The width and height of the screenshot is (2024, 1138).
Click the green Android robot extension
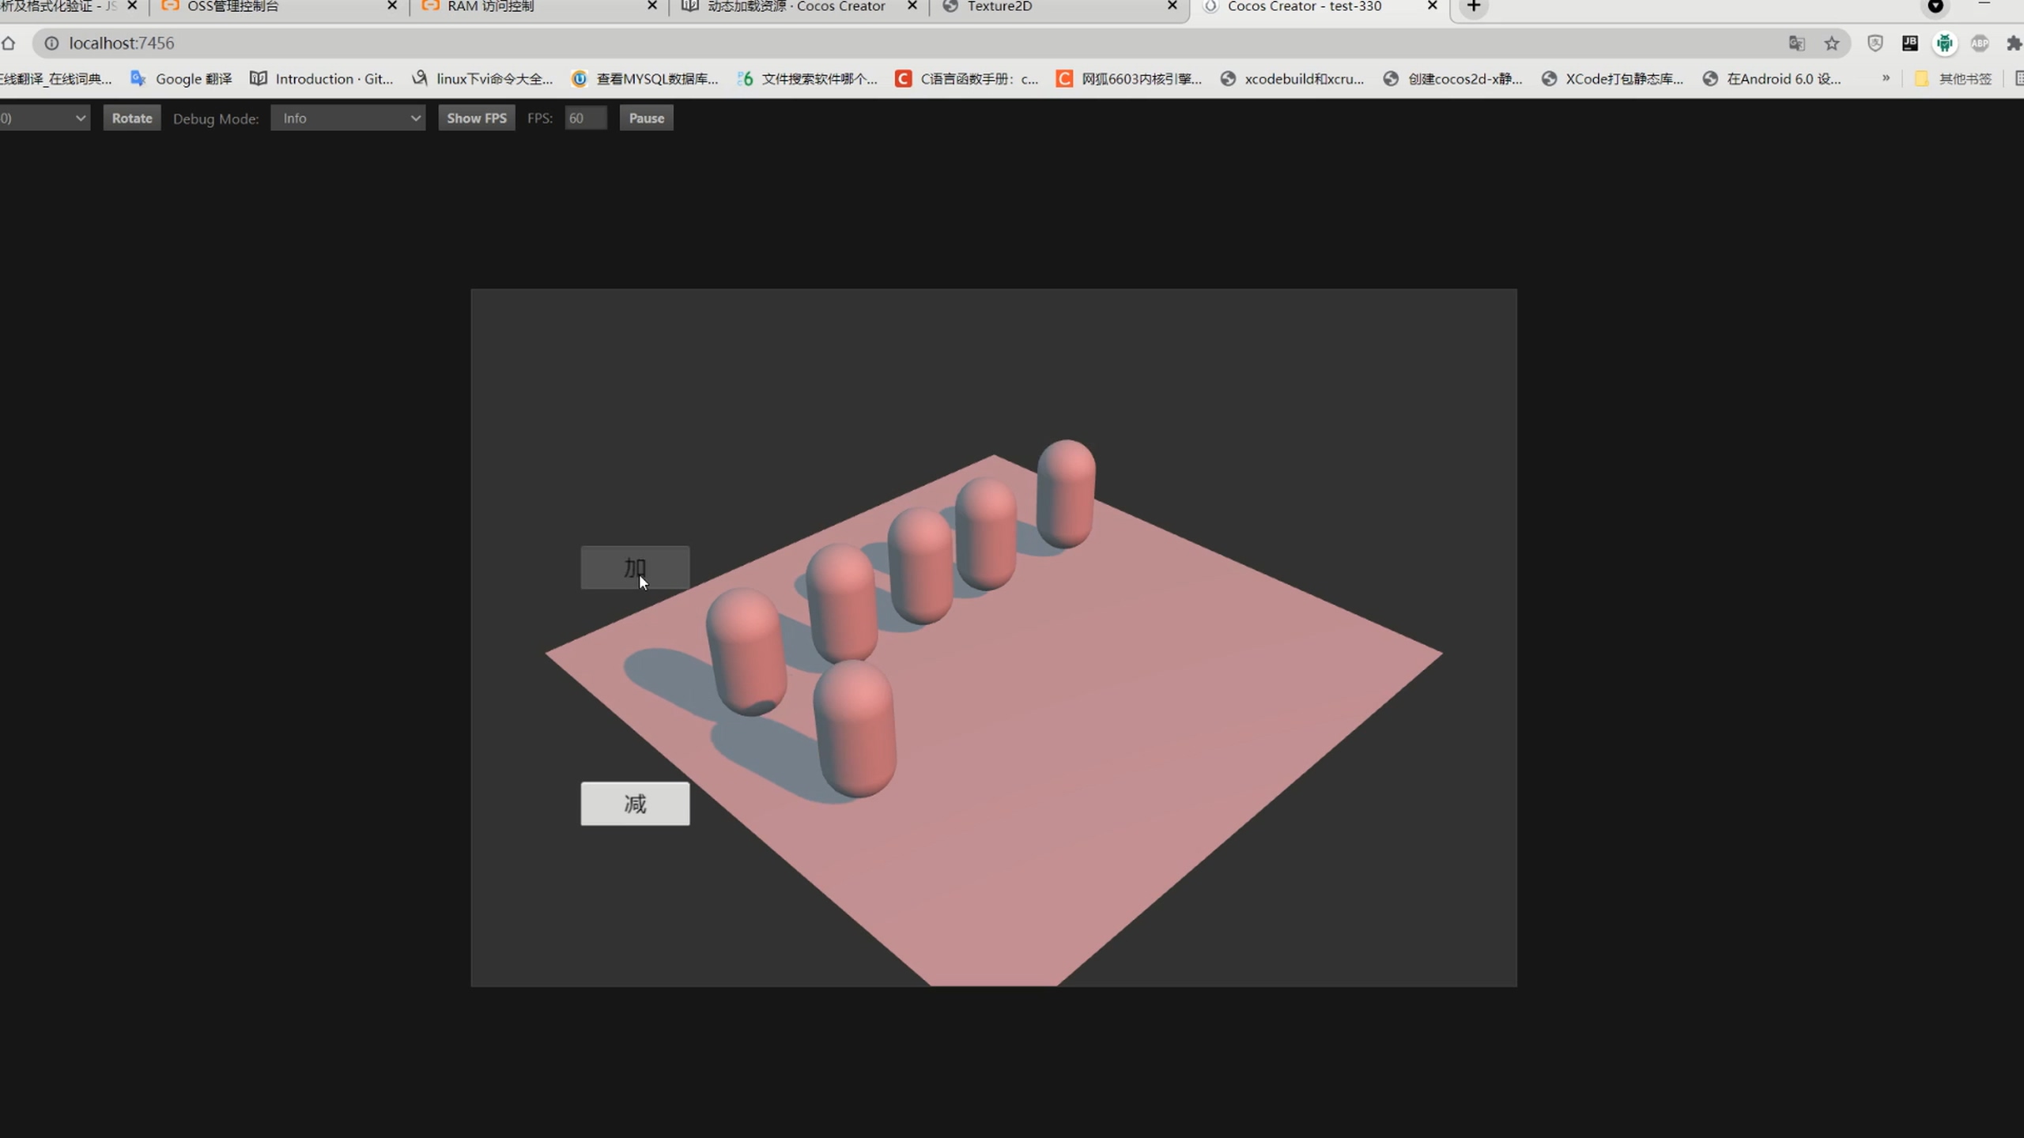tap(1944, 43)
